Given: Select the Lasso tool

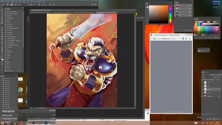Looking at the screenshot, I should click(x=2, y=14).
